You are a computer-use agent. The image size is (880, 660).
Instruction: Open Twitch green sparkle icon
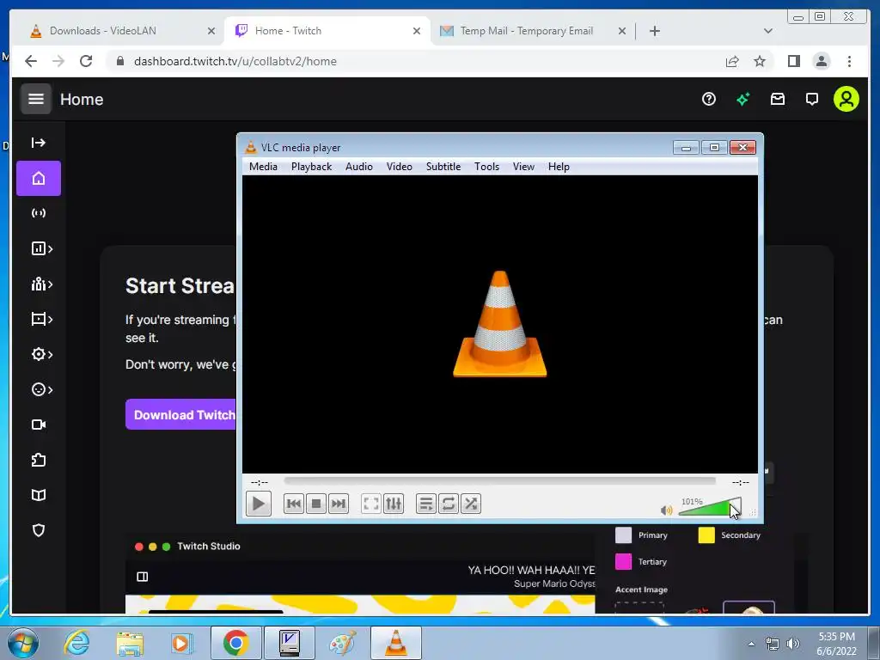743,100
